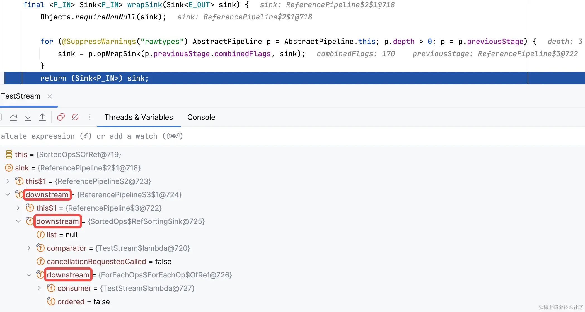Click the Step Into arrow icon

[28, 117]
